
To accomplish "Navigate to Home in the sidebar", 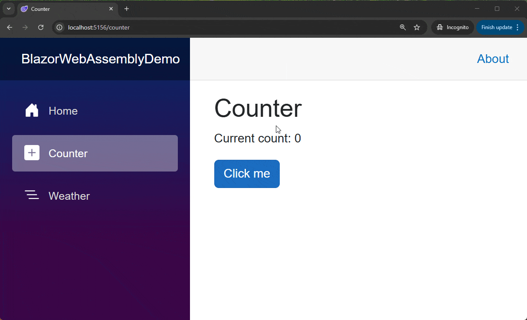I will pos(95,111).
